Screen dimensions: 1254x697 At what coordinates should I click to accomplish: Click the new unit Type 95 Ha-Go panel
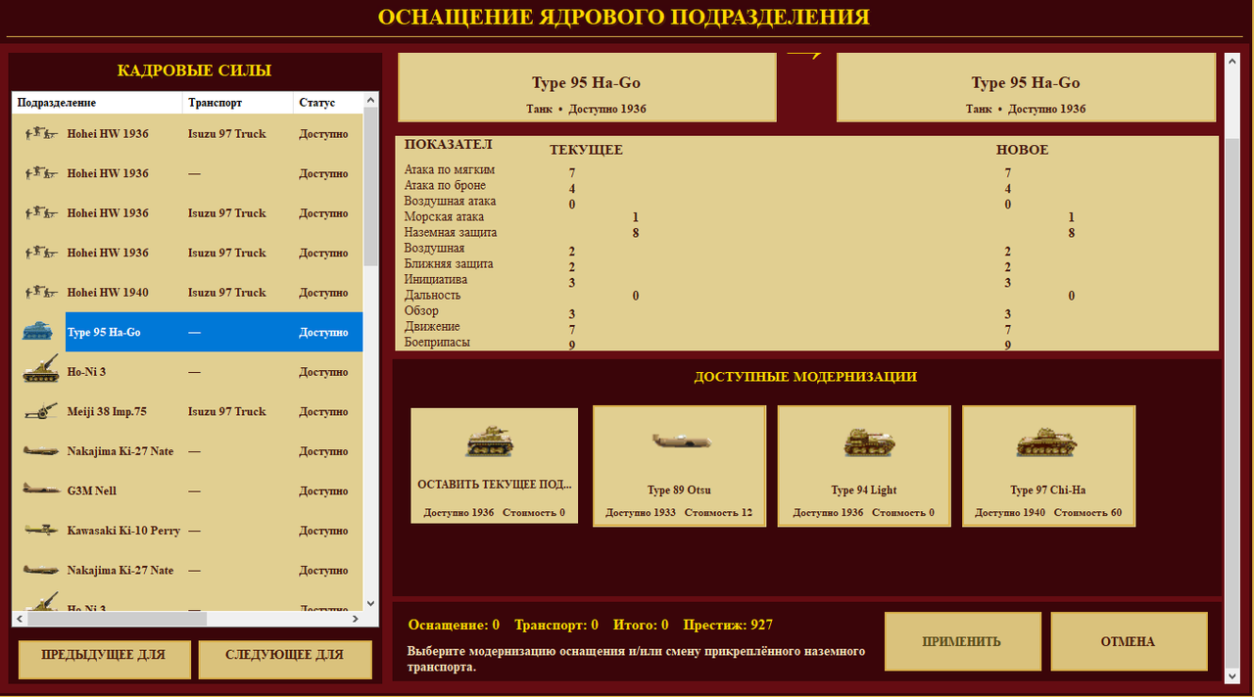pyautogui.click(x=1026, y=87)
